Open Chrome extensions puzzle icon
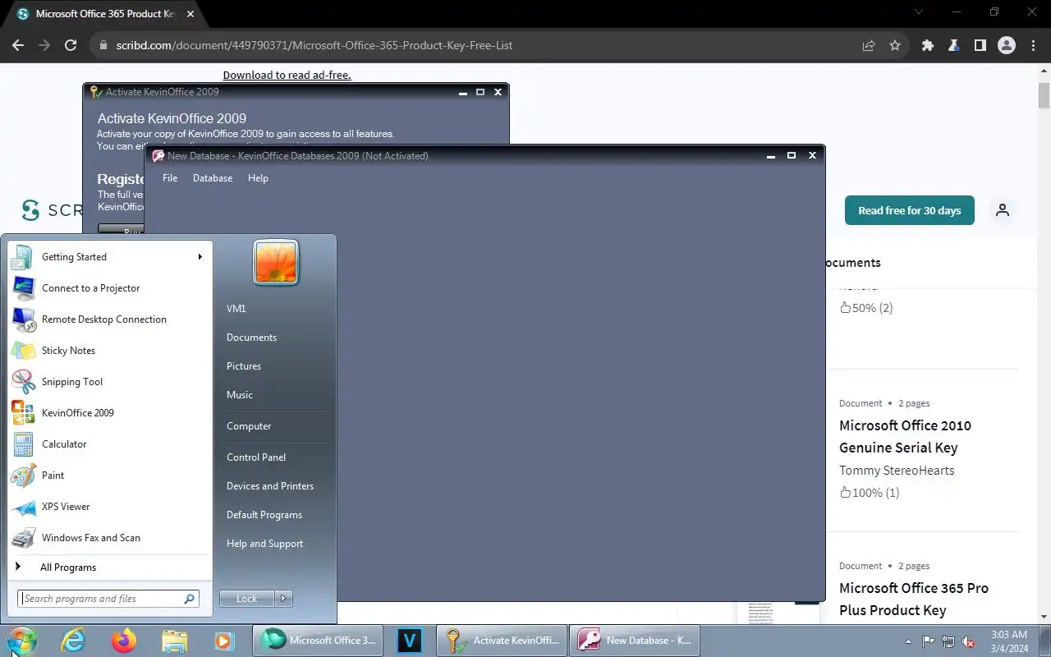1051x657 pixels. (928, 46)
